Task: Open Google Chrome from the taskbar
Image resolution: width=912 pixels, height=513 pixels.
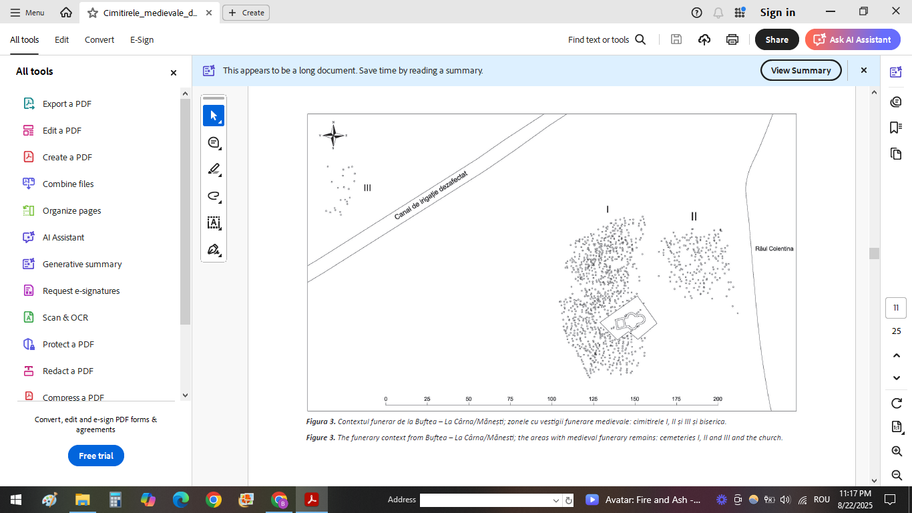Action: coord(214,500)
